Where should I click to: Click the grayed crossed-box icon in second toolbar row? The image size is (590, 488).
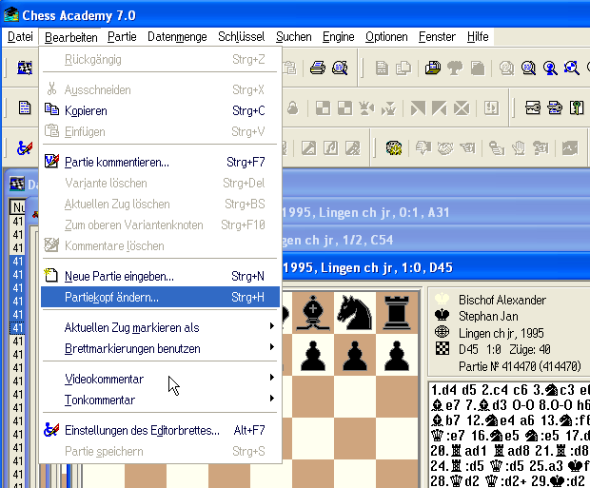click(x=462, y=108)
